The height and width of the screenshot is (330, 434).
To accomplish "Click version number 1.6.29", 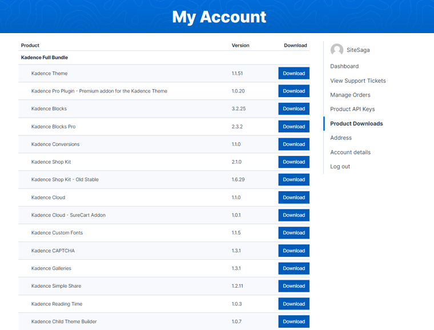I will [238, 179].
